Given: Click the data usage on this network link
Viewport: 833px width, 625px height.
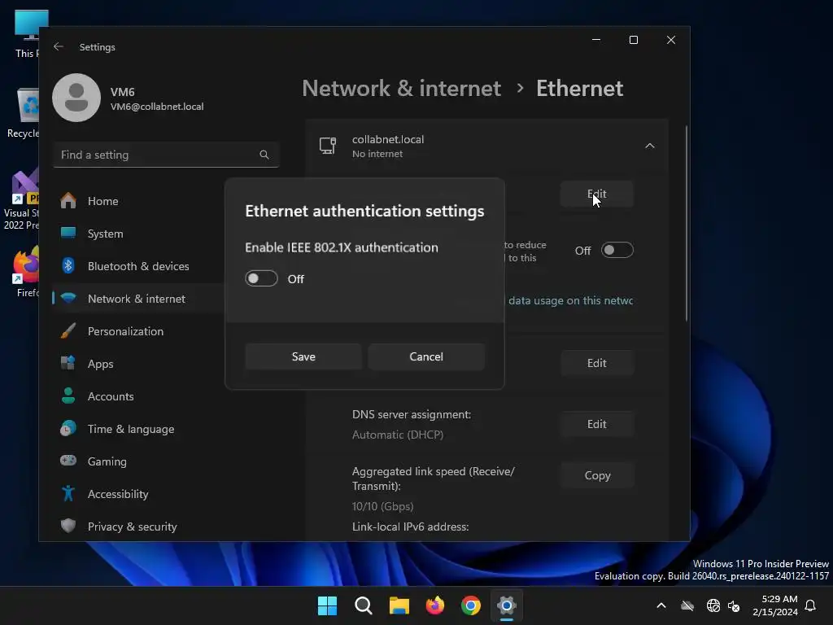Looking at the screenshot, I should (570, 301).
